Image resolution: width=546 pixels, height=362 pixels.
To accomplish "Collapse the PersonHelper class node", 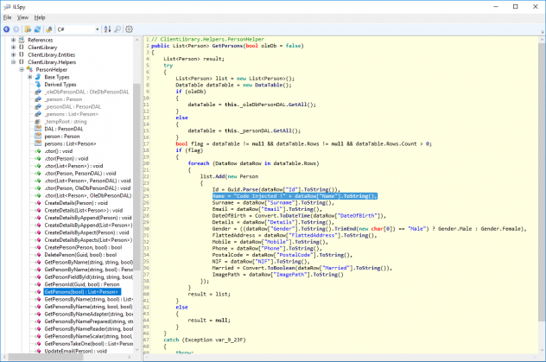I will coord(22,69).
